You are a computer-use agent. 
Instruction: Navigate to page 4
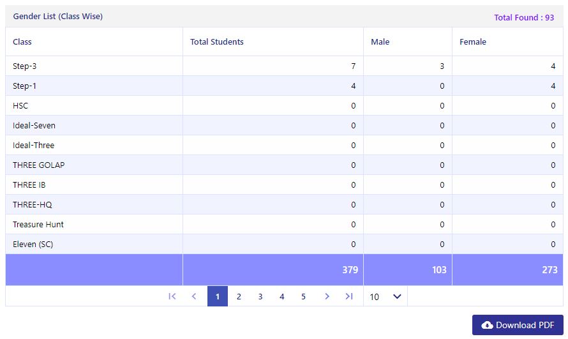pyautogui.click(x=282, y=296)
